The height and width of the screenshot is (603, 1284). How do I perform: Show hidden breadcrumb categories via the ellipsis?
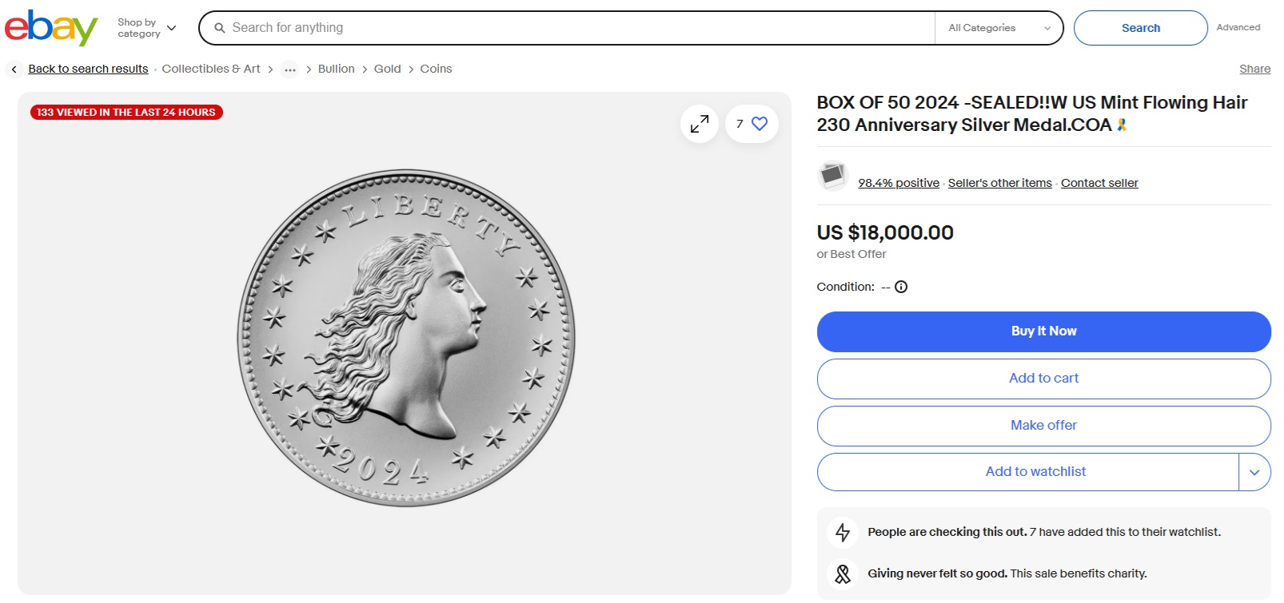click(290, 69)
